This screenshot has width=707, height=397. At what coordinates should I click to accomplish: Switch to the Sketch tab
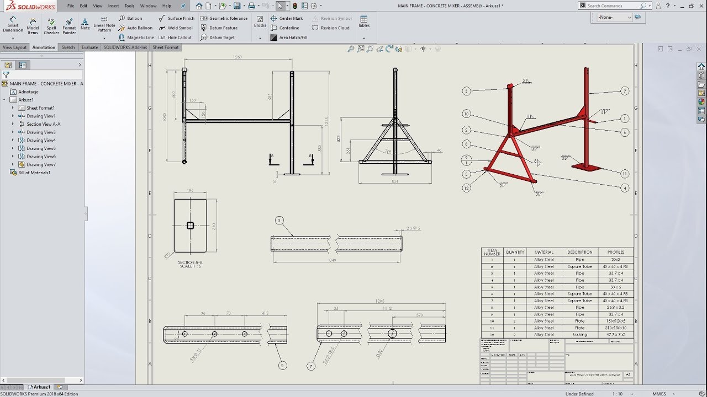(x=67, y=47)
